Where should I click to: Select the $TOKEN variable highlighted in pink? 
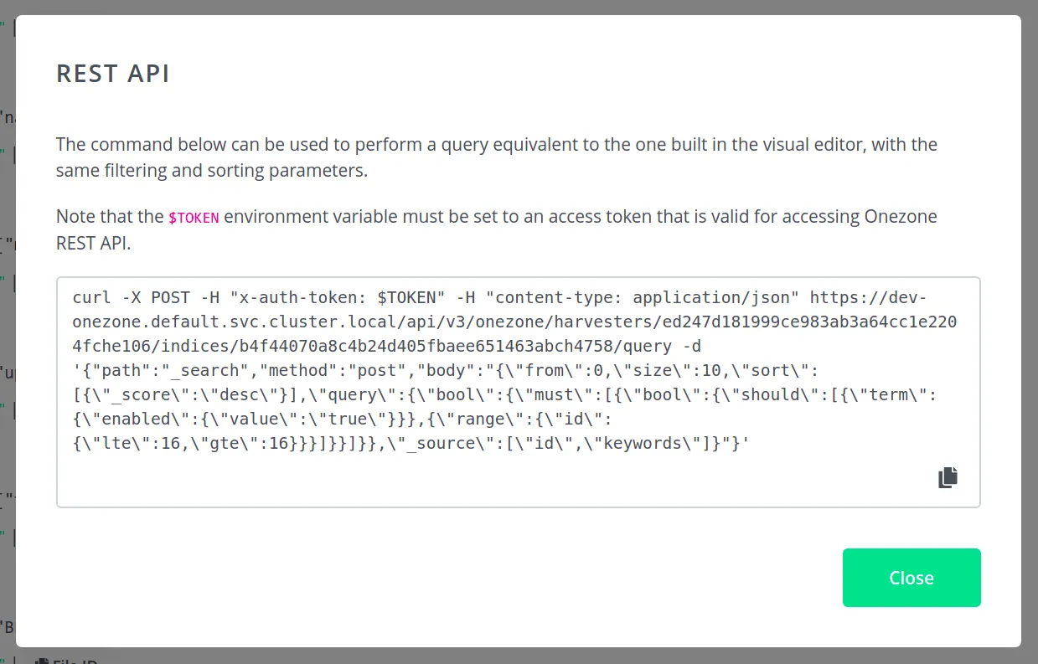click(194, 217)
